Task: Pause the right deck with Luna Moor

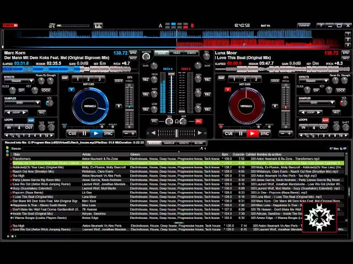Action: tap(240, 134)
